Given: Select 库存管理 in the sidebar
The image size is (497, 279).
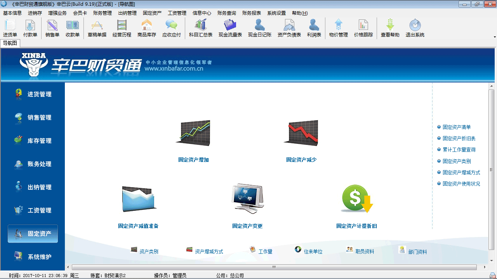Looking at the screenshot, I should (x=33, y=141).
